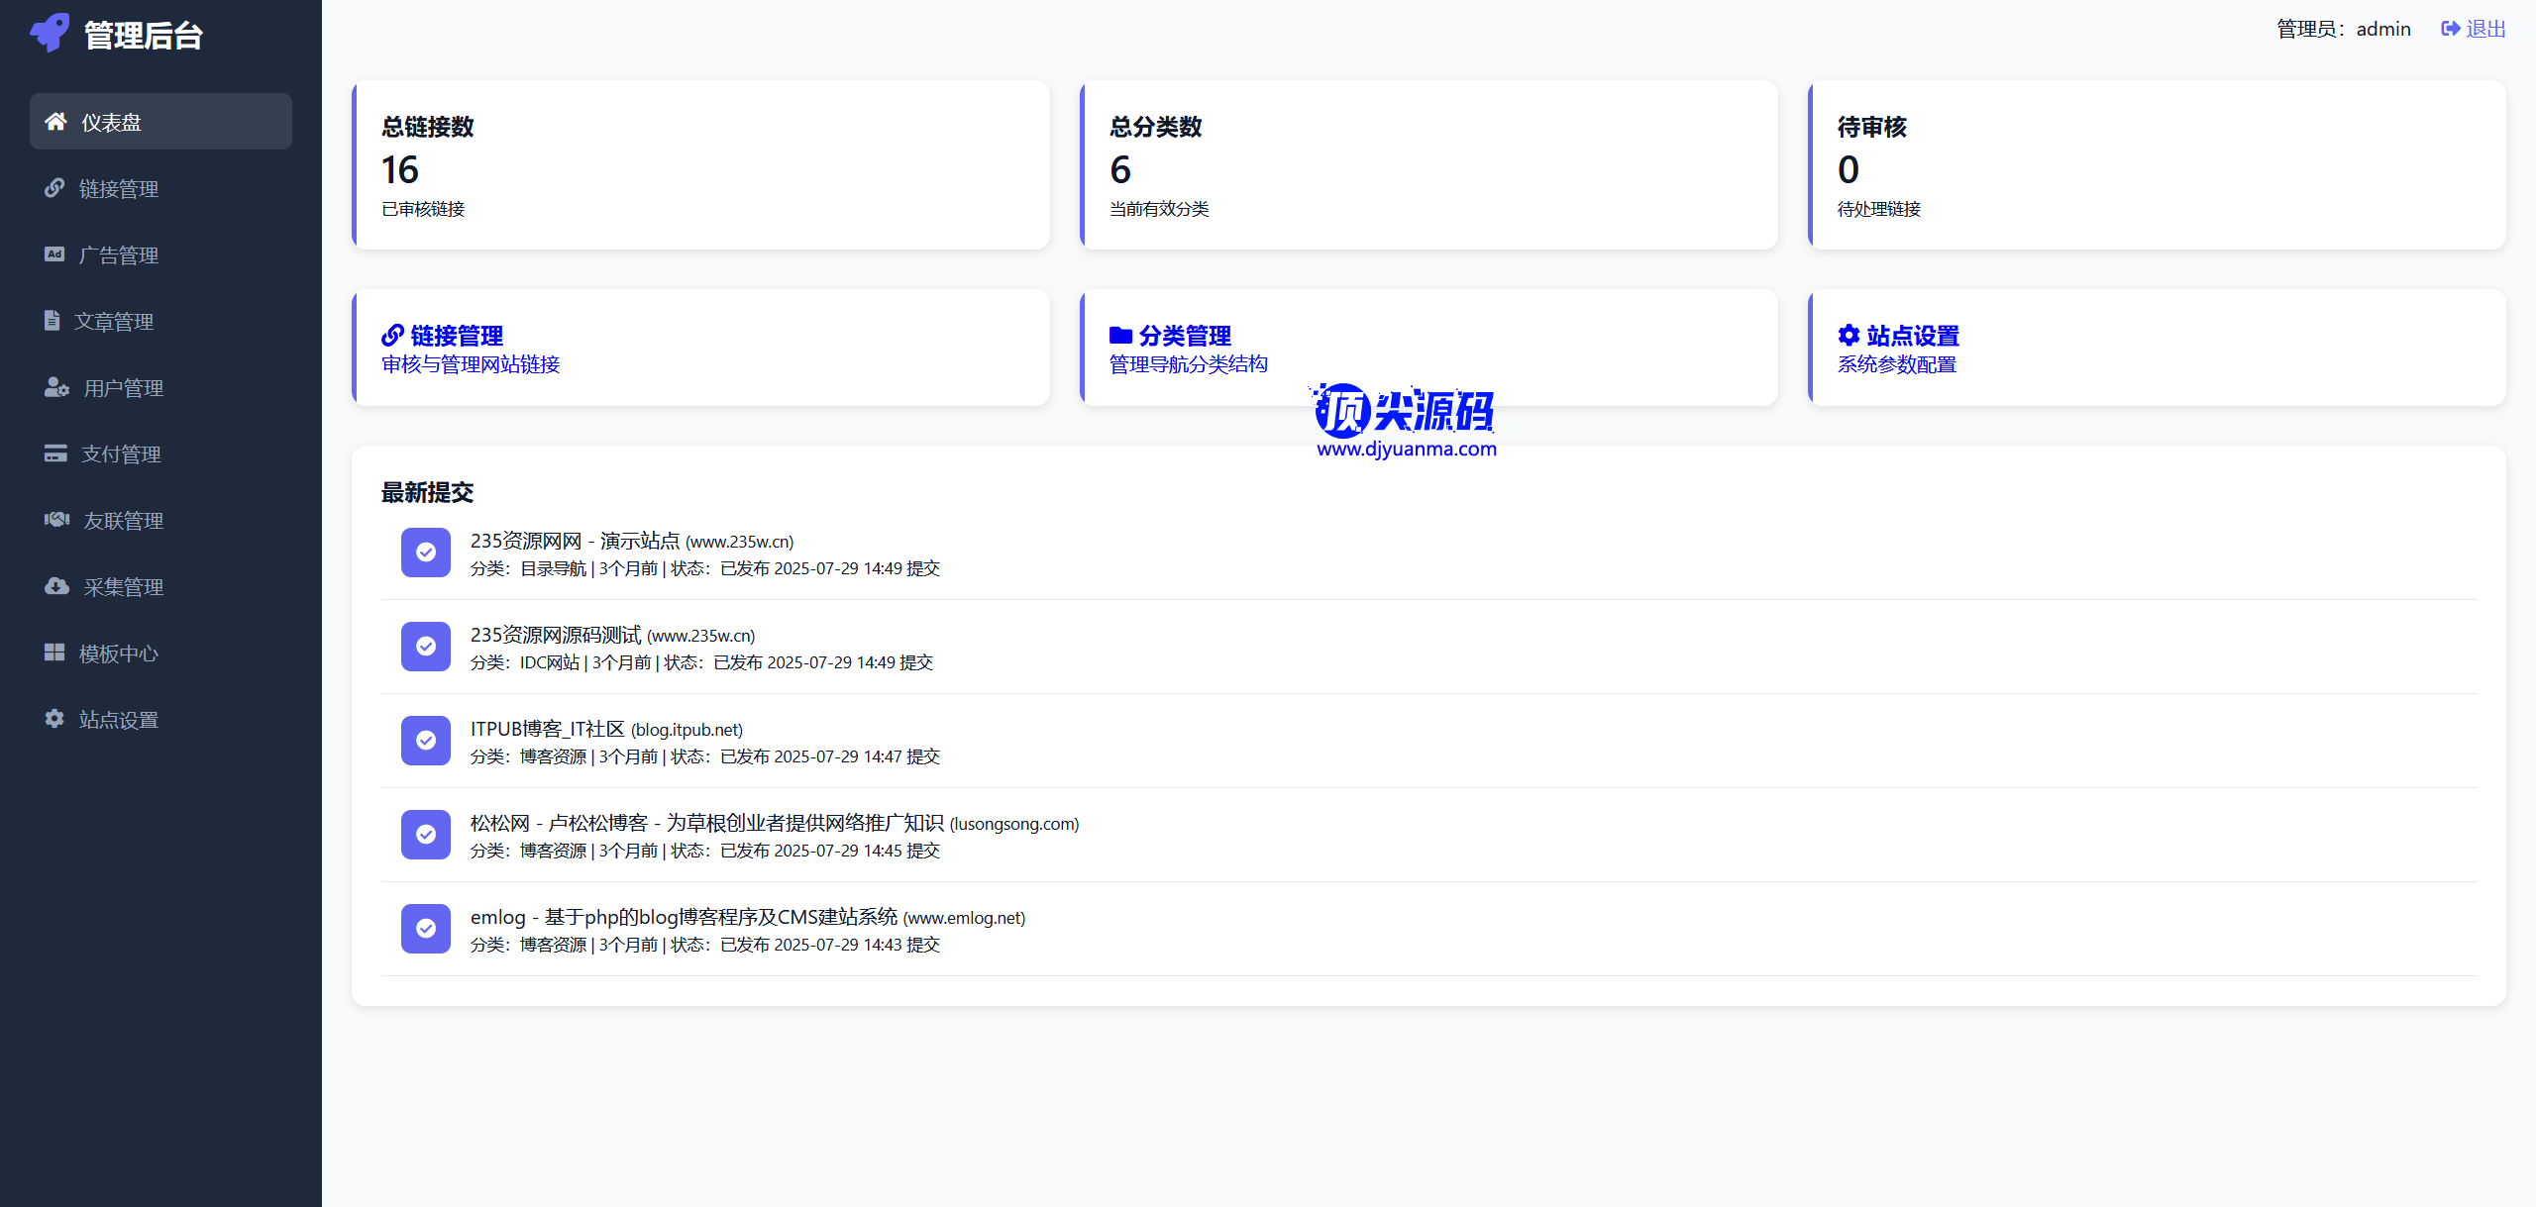Screen dimensions: 2536x1207
Task: Click the user-gear icon for 用户管理
Action: 56,387
